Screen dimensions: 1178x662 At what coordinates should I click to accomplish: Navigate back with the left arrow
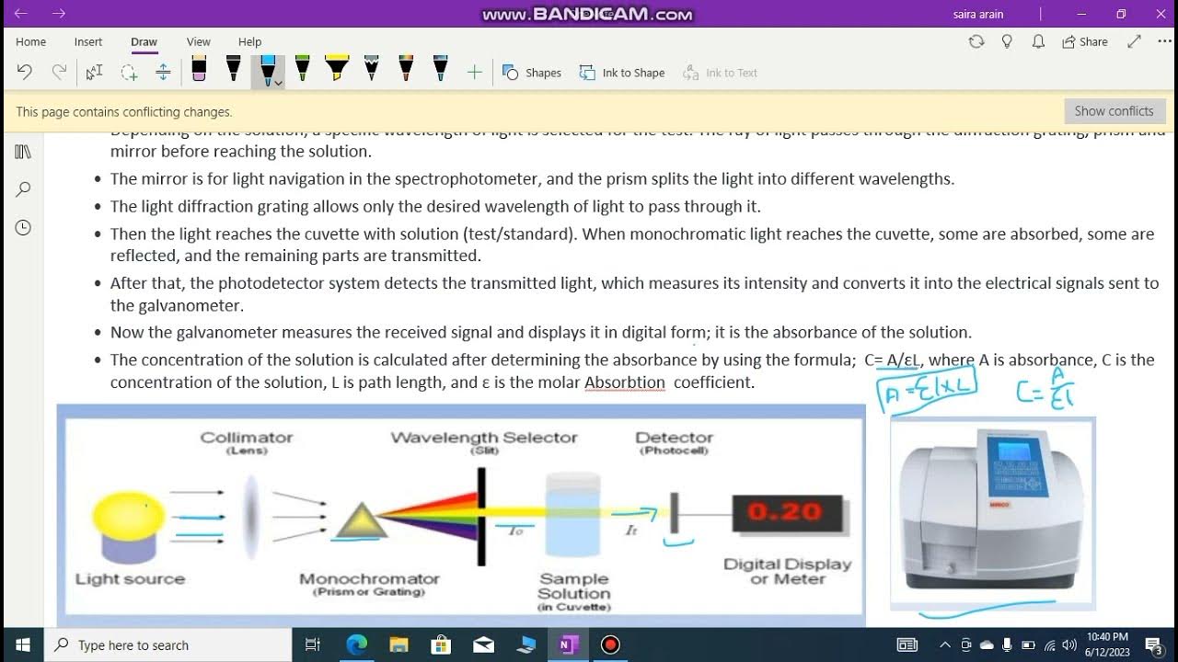(x=21, y=14)
